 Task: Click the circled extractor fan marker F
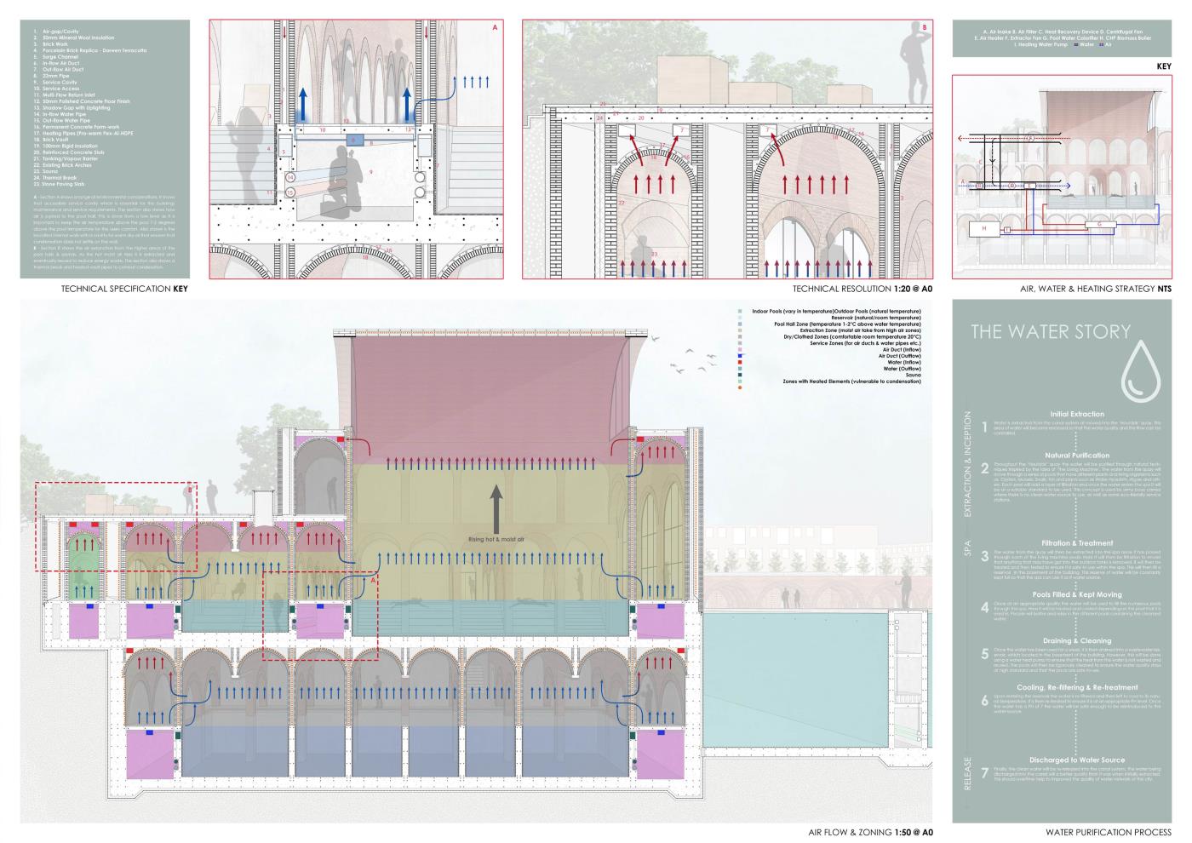click(x=1029, y=138)
